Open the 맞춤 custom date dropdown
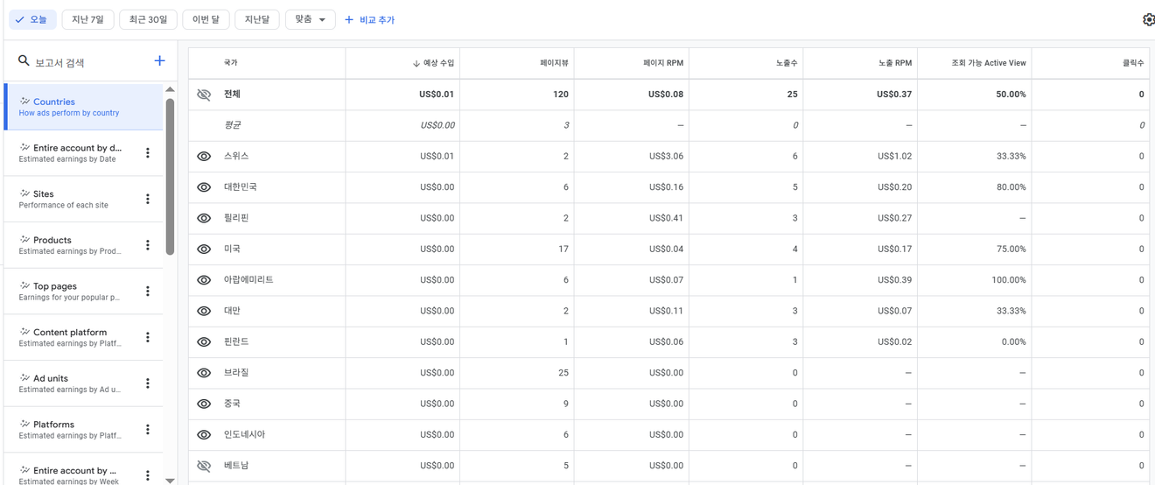The height and width of the screenshot is (485, 1155). 310,19
